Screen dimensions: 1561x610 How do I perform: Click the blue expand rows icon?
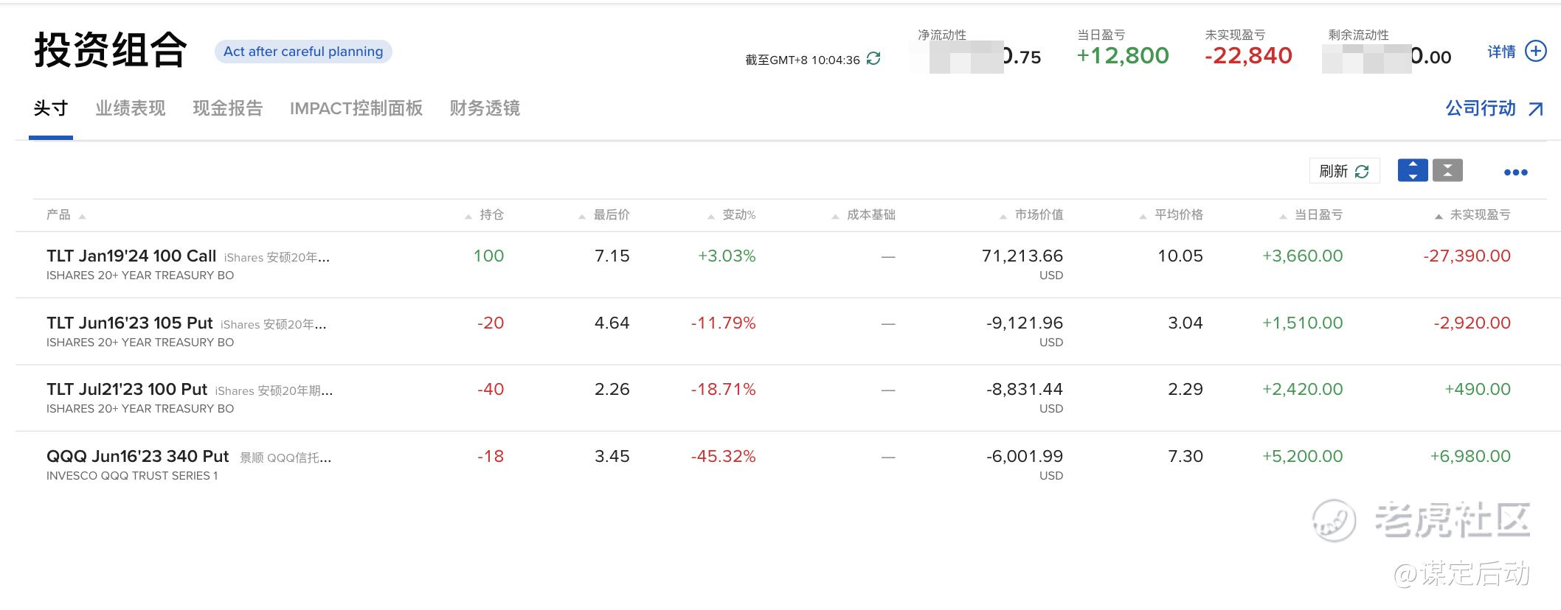(x=1413, y=171)
